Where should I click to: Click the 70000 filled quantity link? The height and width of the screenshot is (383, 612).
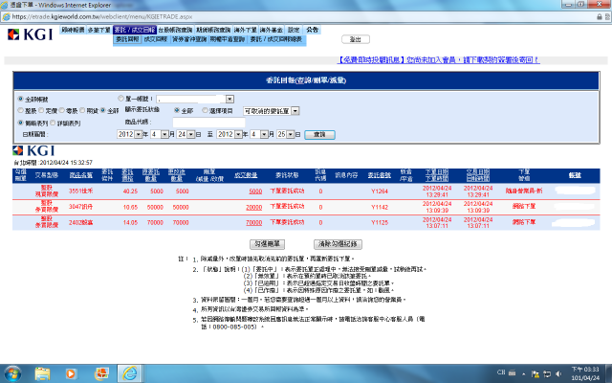point(253,223)
